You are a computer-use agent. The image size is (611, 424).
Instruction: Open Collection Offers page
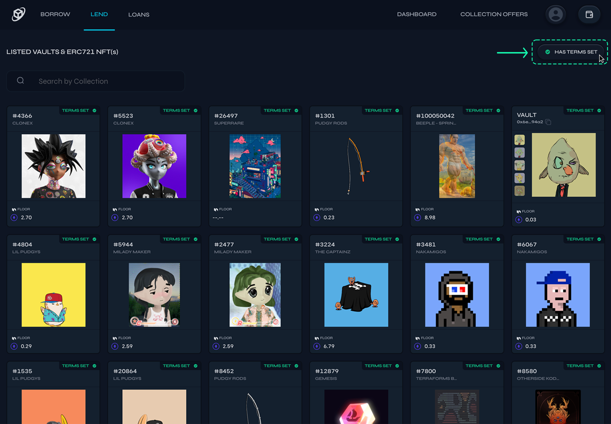494,14
